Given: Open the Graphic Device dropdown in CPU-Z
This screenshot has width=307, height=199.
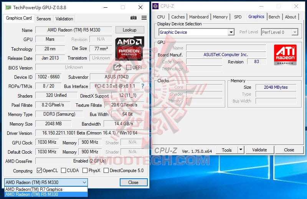Looking at the screenshot, I should pos(231,32).
